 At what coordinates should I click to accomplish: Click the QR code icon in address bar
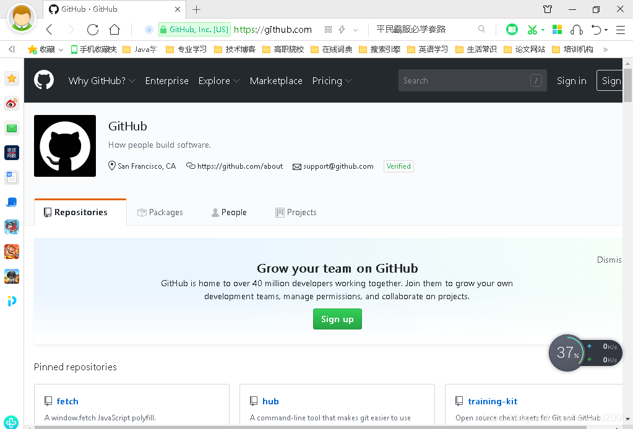click(328, 30)
